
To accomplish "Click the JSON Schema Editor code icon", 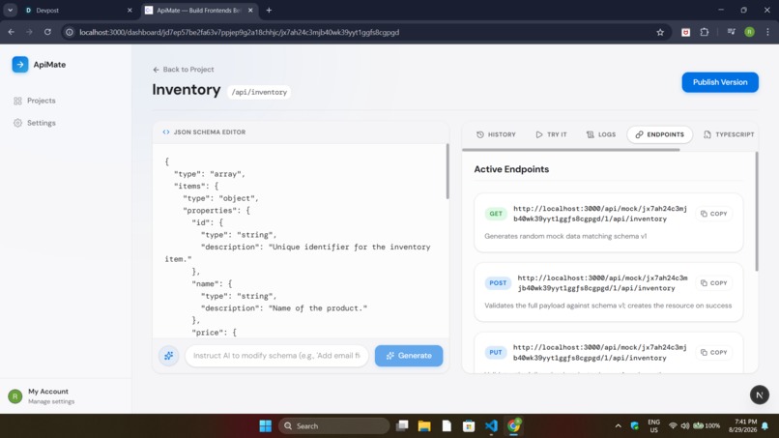I will pyautogui.click(x=166, y=132).
